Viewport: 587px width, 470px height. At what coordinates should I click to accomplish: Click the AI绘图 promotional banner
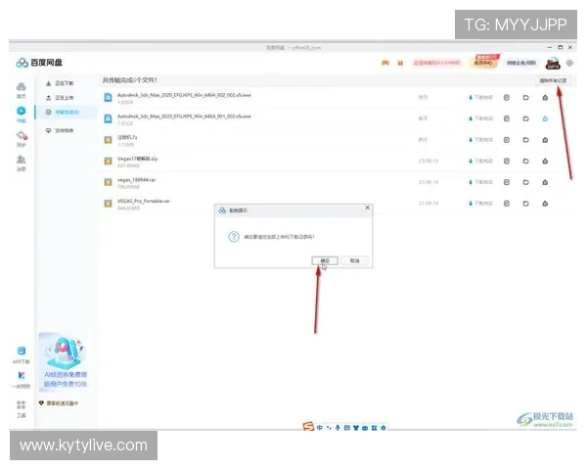(68, 360)
